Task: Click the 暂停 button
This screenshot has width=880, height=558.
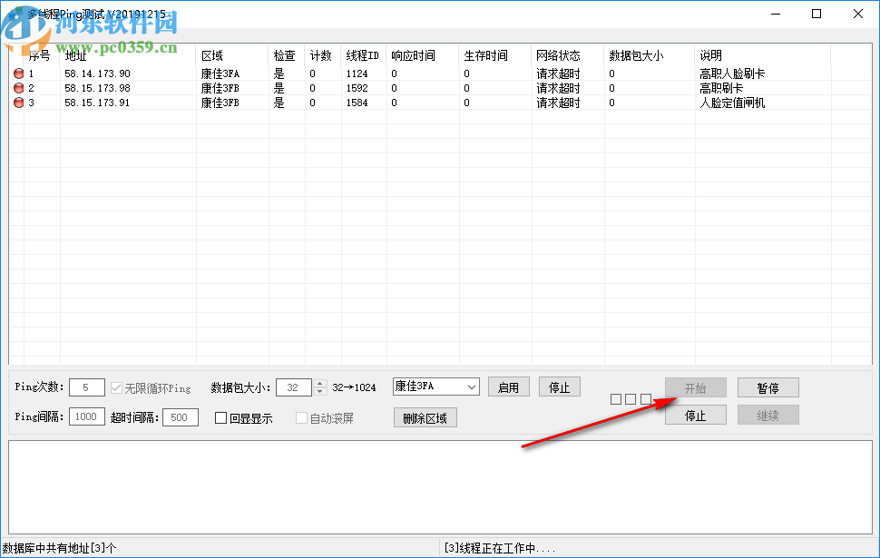Action: click(x=768, y=388)
